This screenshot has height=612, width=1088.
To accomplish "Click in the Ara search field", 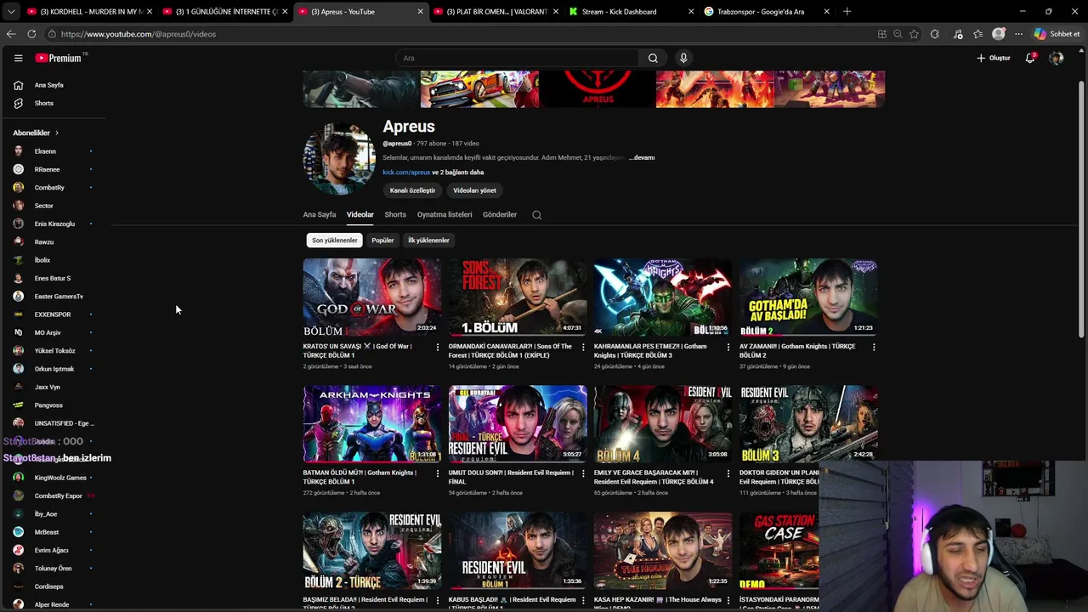I will [x=517, y=58].
